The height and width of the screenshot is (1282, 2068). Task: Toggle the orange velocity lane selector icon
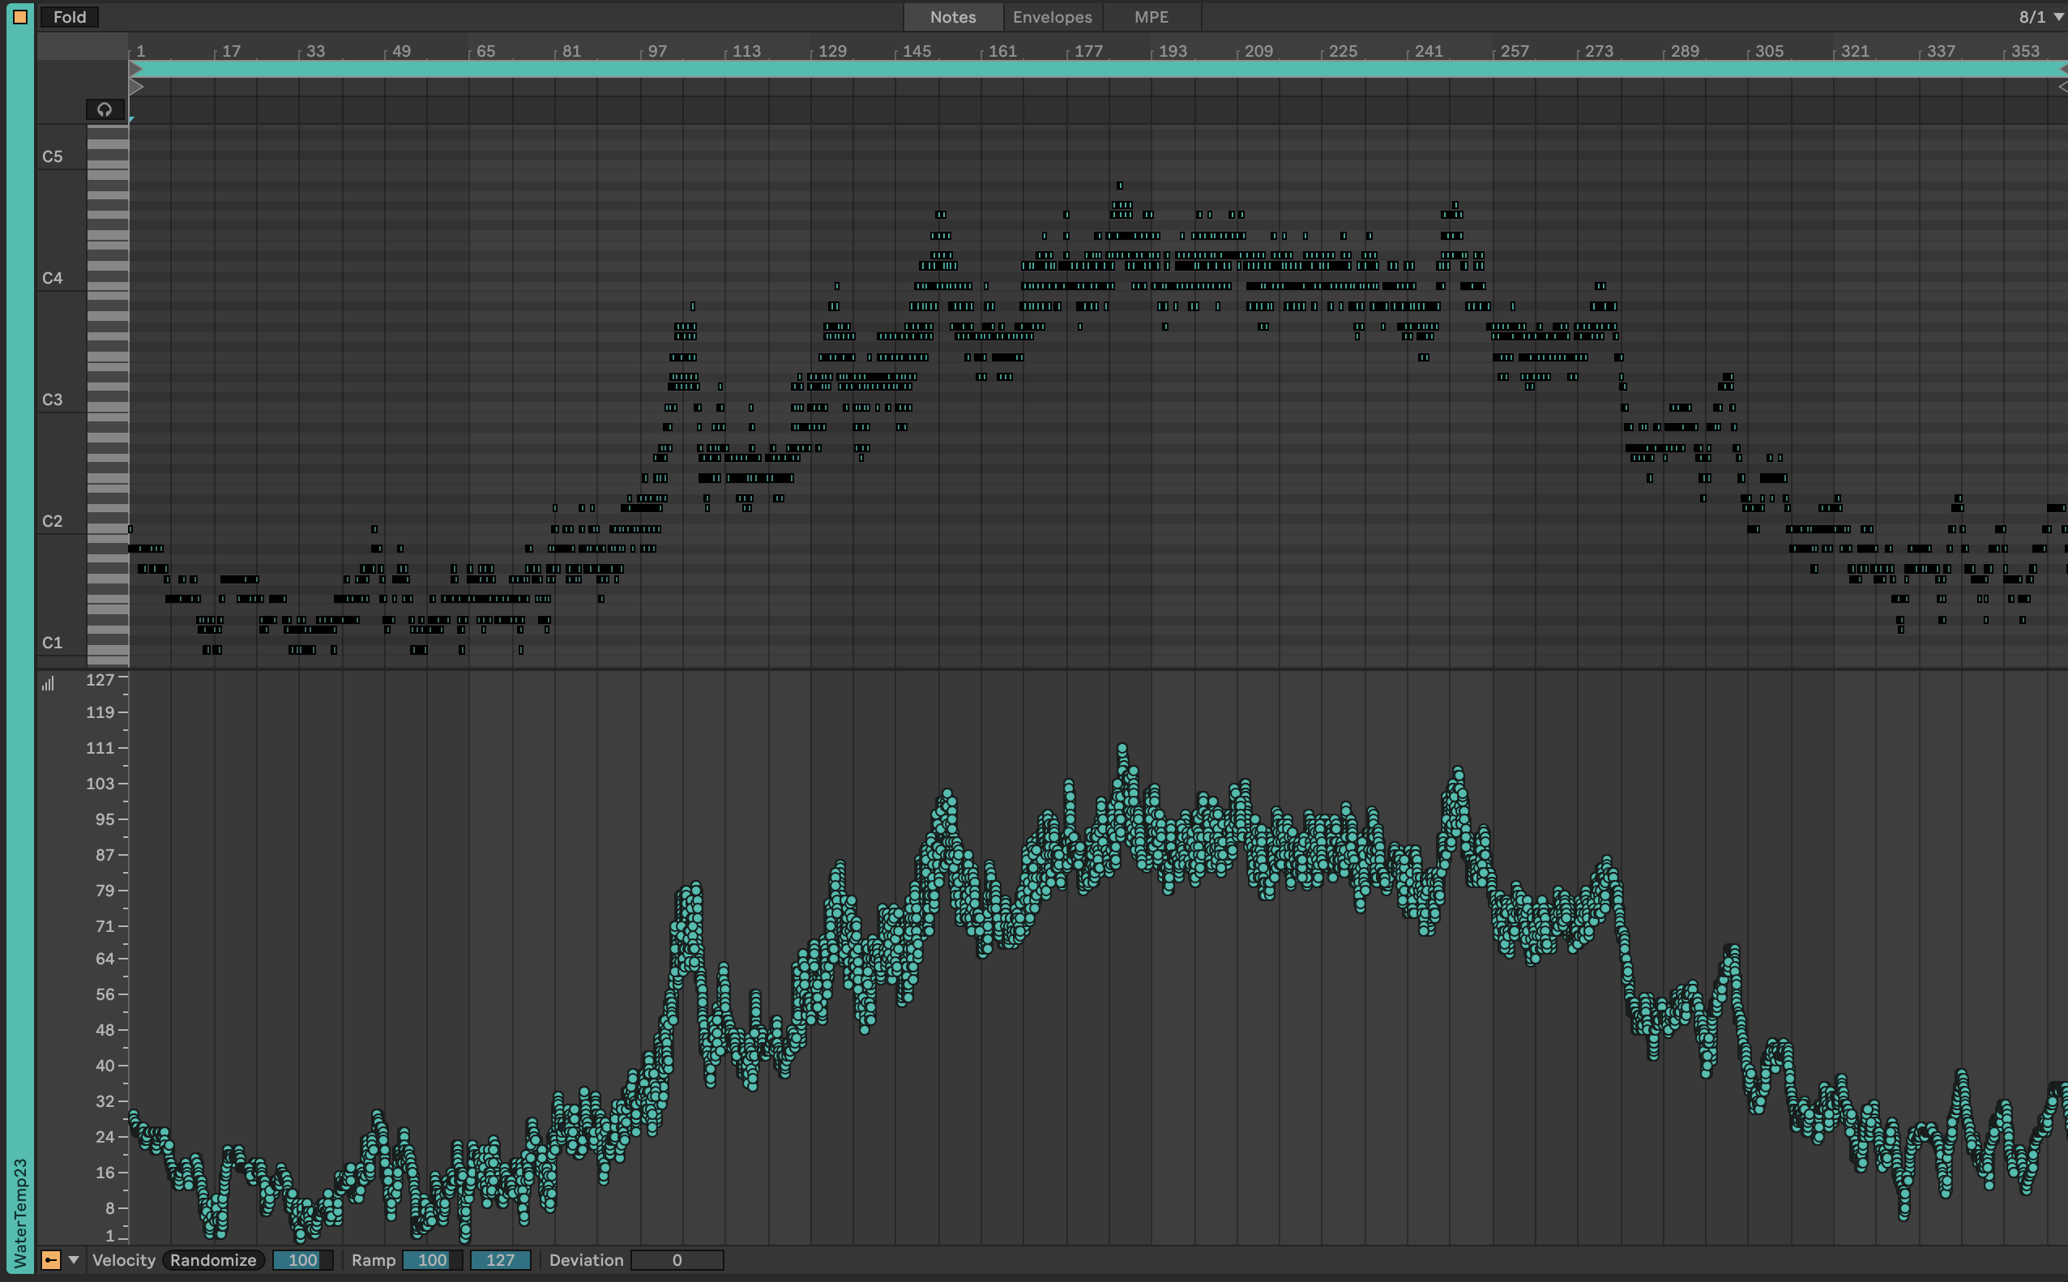pyautogui.click(x=51, y=1260)
